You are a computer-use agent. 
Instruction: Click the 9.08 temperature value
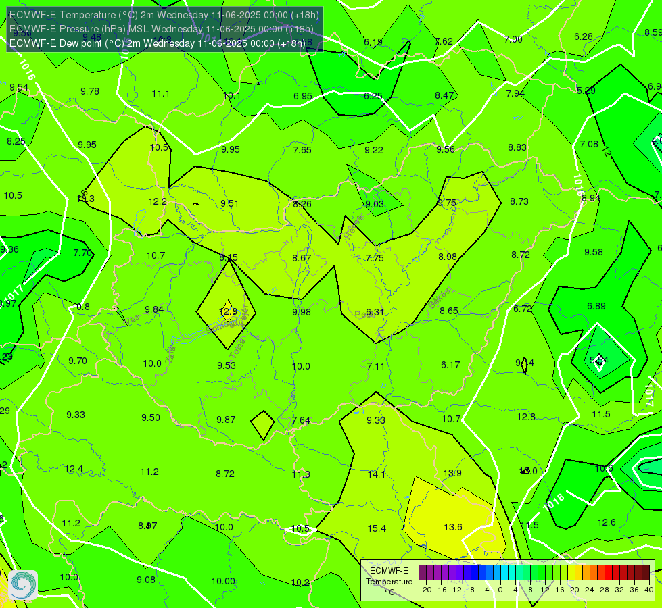click(x=146, y=580)
